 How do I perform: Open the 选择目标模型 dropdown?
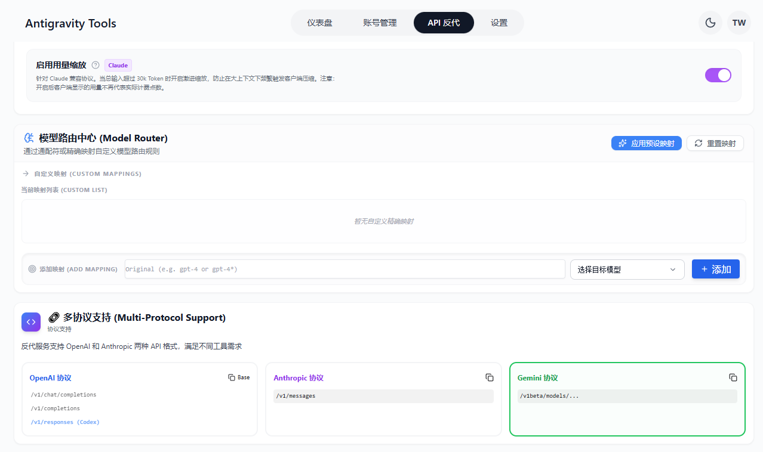tap(626, 269)
